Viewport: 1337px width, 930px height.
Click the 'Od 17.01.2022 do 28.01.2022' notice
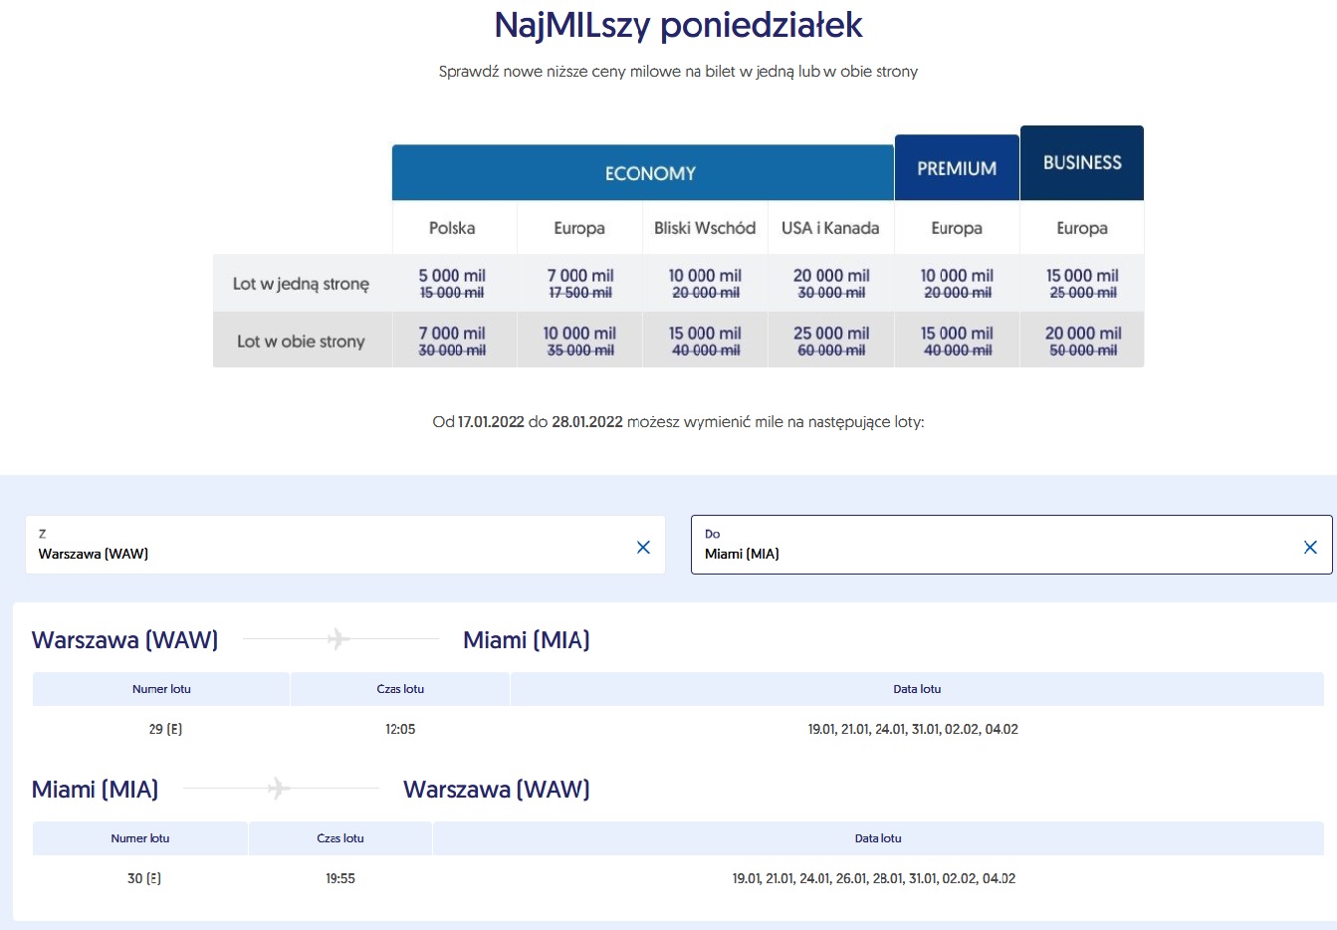(x=678, y=422)
